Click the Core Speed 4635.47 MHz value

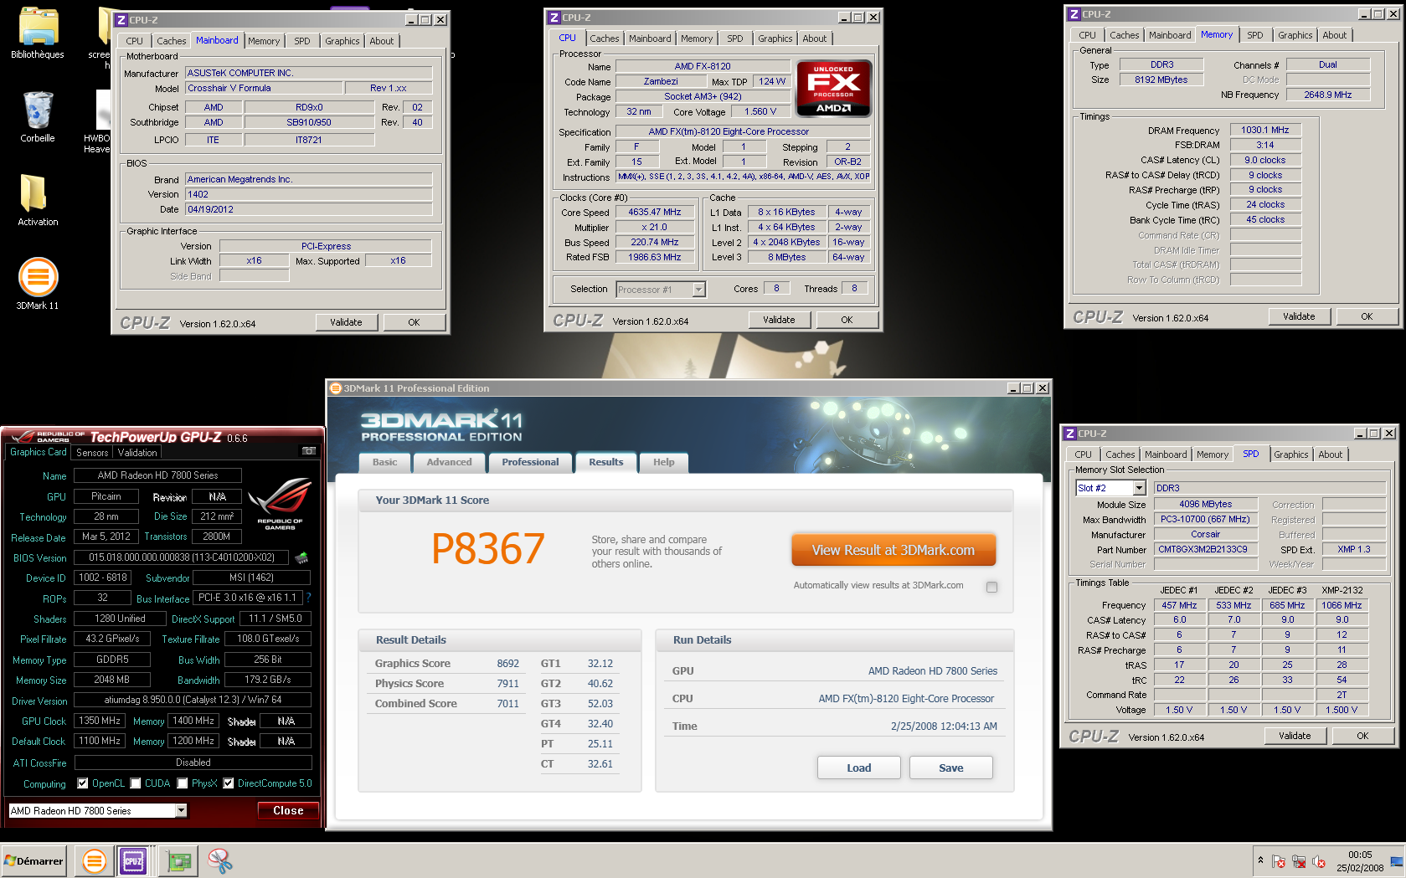tap(655, 213)
